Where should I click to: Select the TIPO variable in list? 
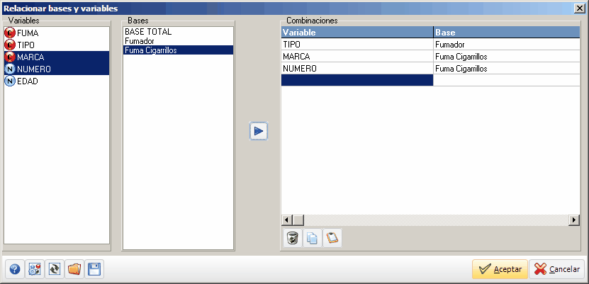(x=57, y=45)
